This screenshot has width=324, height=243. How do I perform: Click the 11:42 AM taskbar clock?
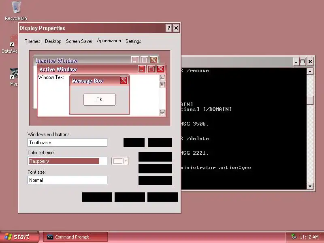(309, 237)
